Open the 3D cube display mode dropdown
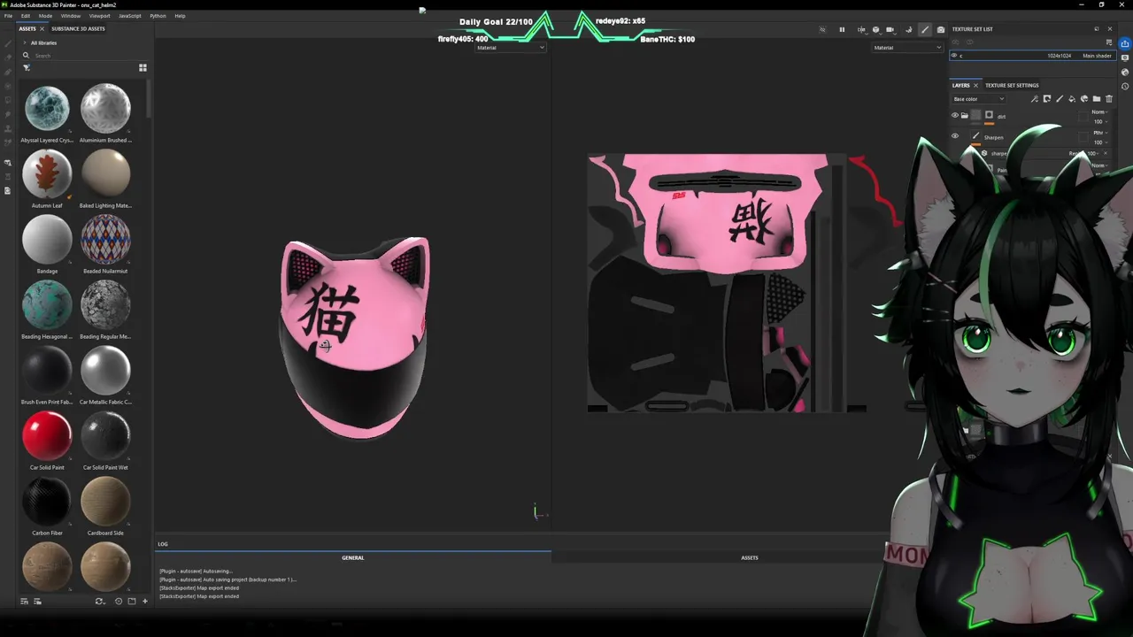 pyautogui.click(x=876, y=29)
